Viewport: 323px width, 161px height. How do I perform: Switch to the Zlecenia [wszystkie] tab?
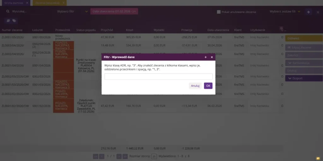pyautogui.click(x=47, y=3)
